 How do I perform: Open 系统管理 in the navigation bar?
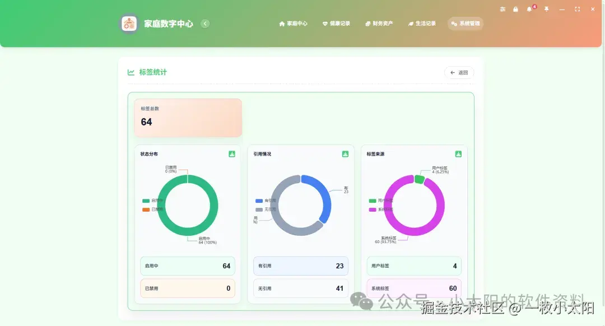466,24
